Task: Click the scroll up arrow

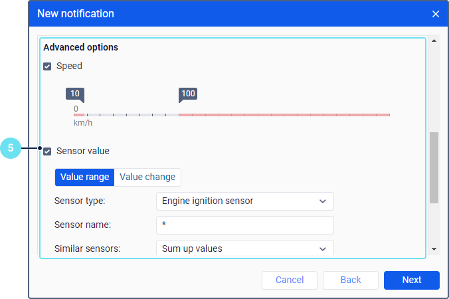Action: coord(434,41)
